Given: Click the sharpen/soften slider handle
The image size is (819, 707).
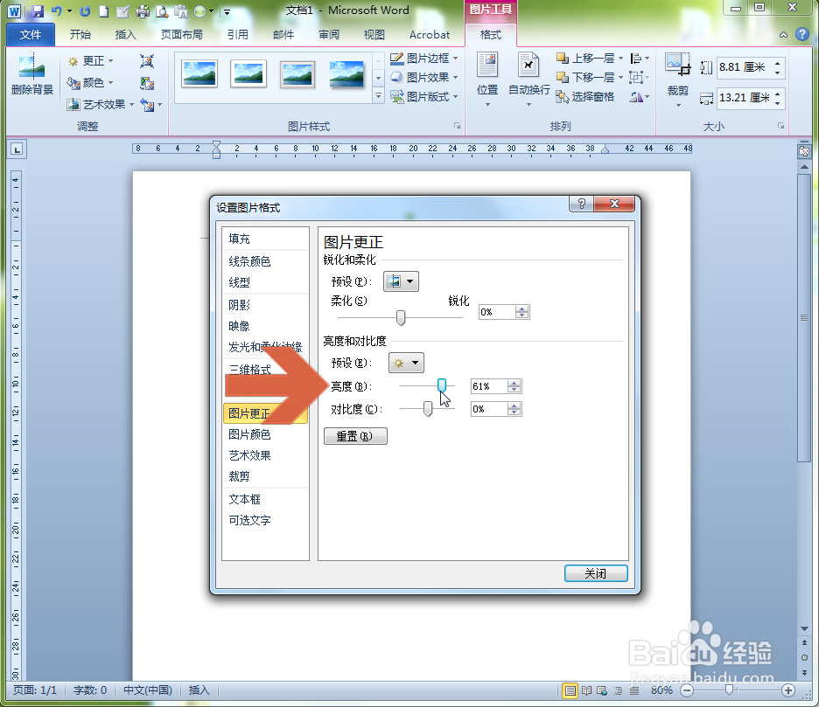Looking at the screenshot, I should (x=401, y=317).
